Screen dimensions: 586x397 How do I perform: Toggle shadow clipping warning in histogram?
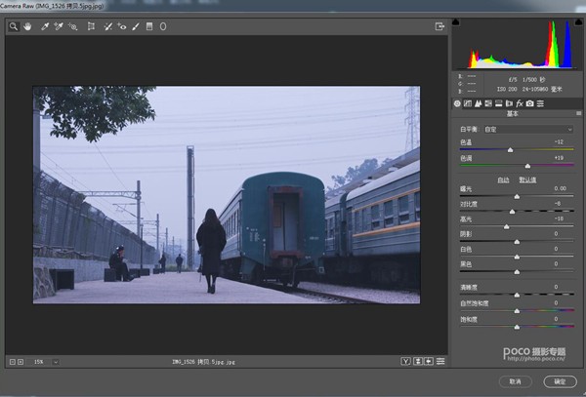coord(455,22)
